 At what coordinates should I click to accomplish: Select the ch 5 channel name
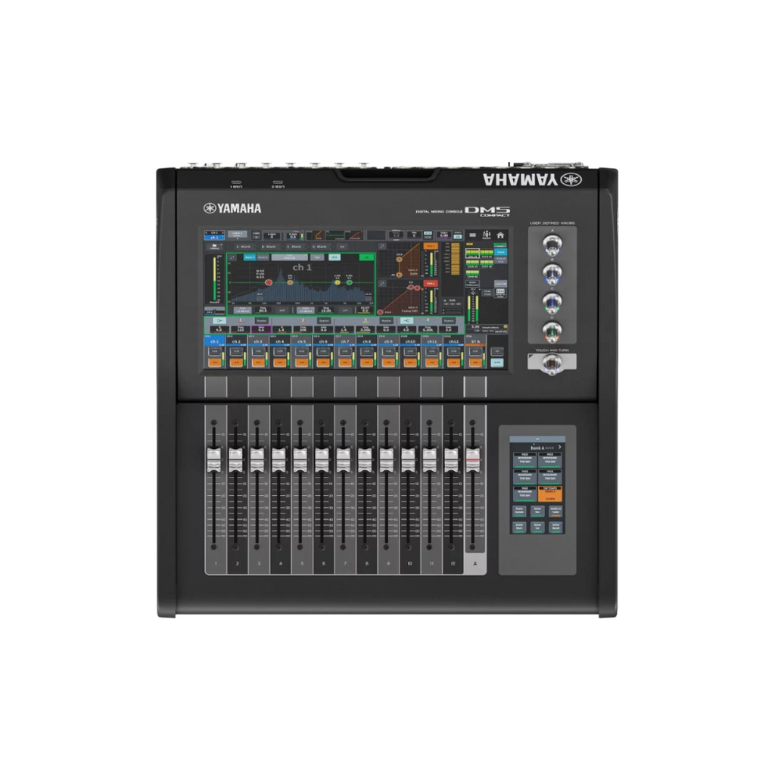[x=301, y=341]
